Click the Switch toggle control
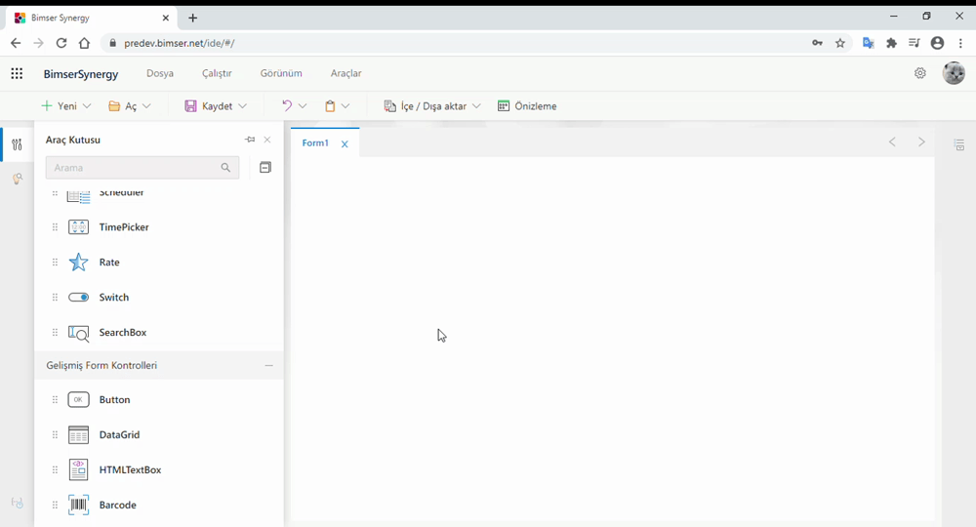This screenshot has width=976, height=527. [78, 298]
